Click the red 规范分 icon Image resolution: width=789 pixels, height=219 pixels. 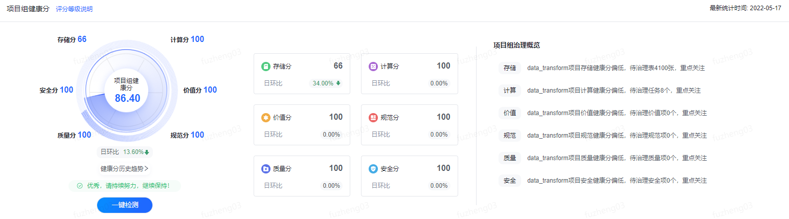tap(373, 118)
